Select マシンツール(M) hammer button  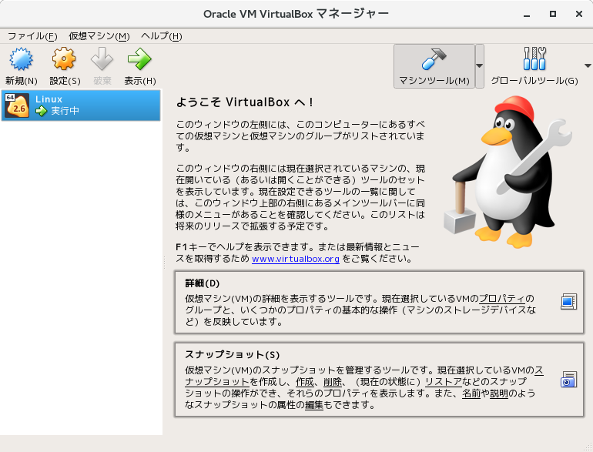[434, 66]
